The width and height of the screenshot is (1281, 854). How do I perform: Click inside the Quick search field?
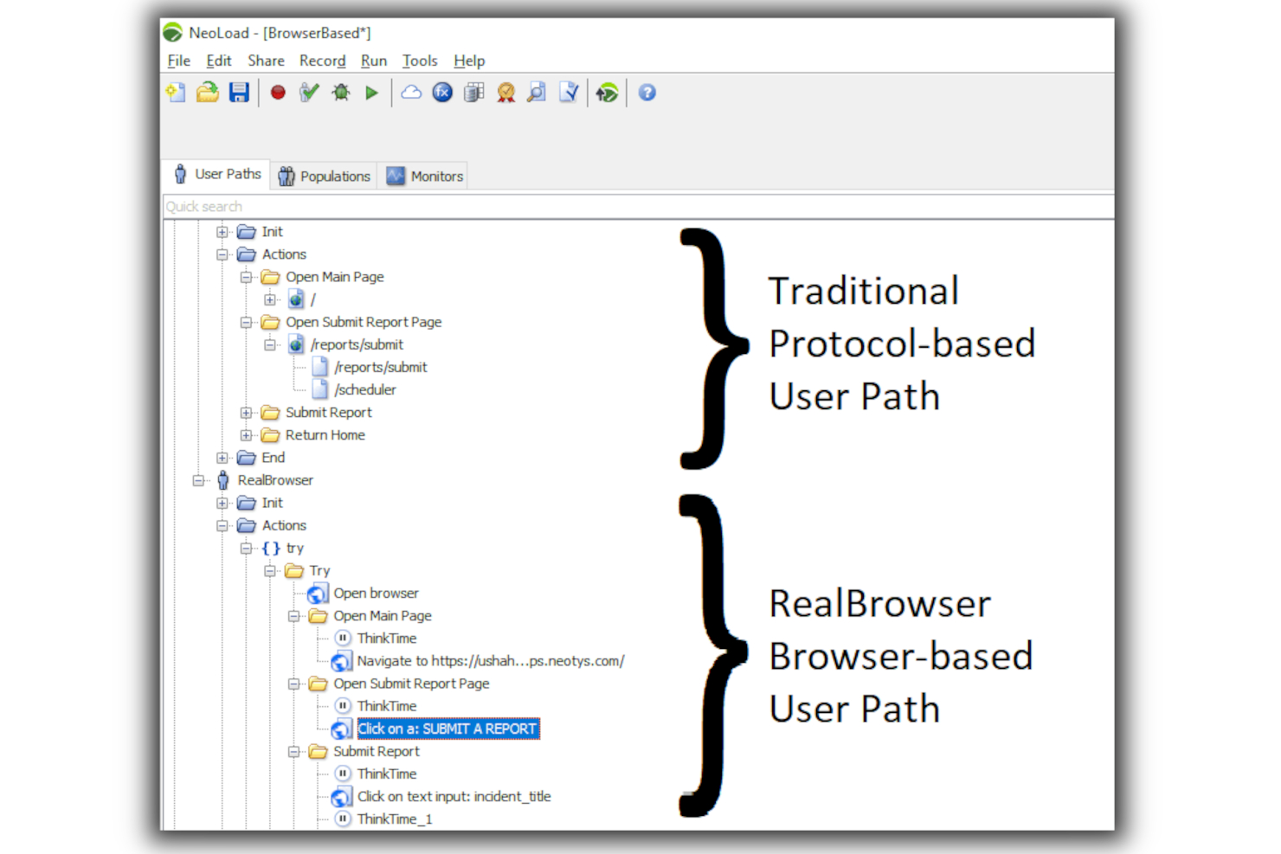(x=346, y=206)
